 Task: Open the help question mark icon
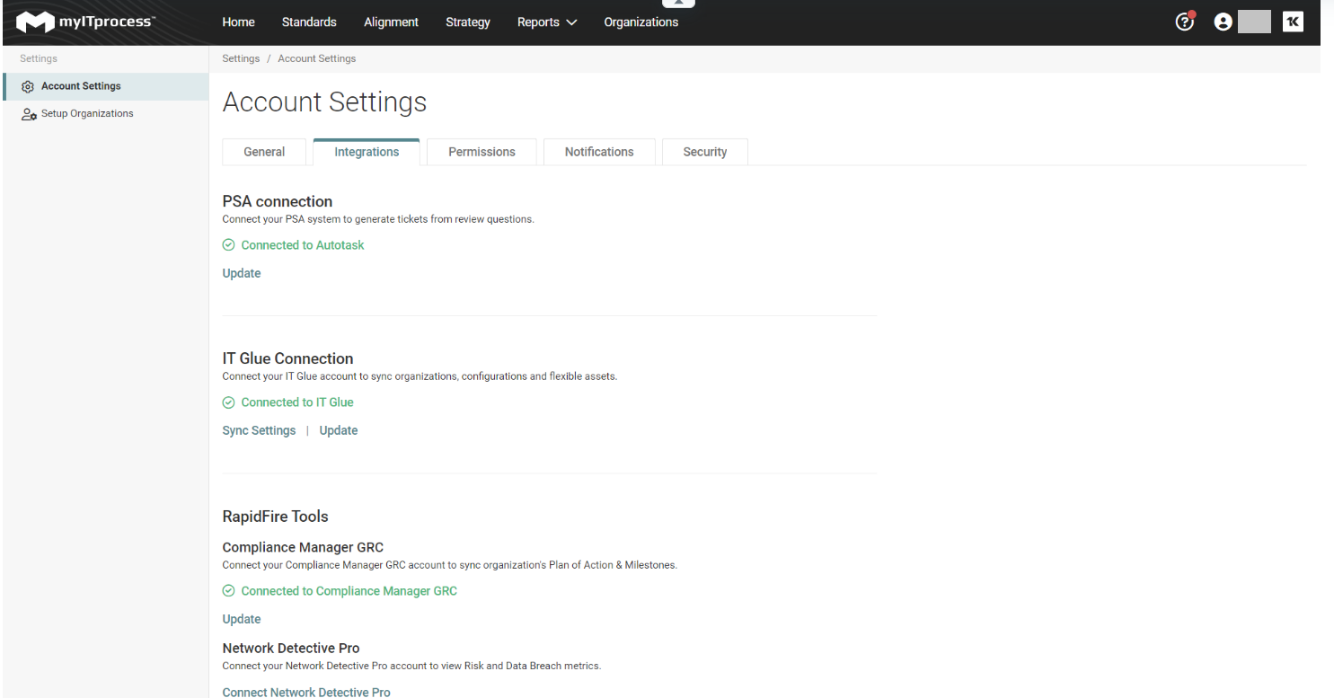[1185, 22]
